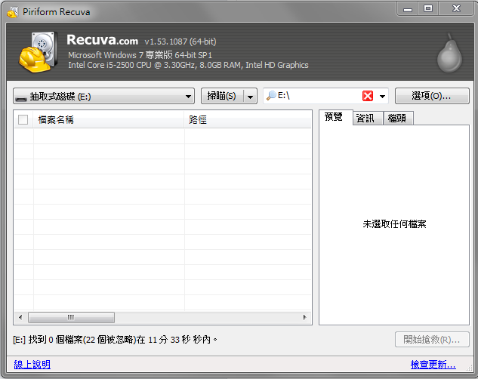Viewport: 478px width, 379px height.
Task: Sort by the 路徑 column header
Action: 248,120
